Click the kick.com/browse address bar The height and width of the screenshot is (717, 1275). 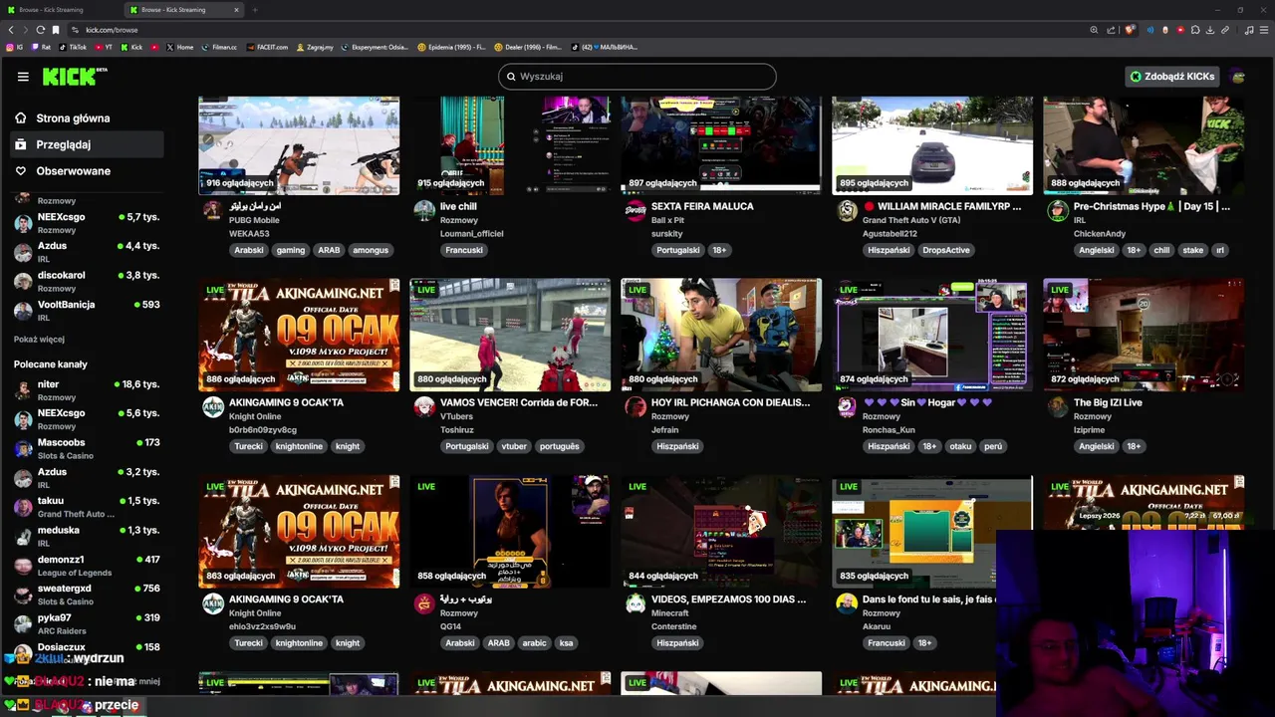578,30
